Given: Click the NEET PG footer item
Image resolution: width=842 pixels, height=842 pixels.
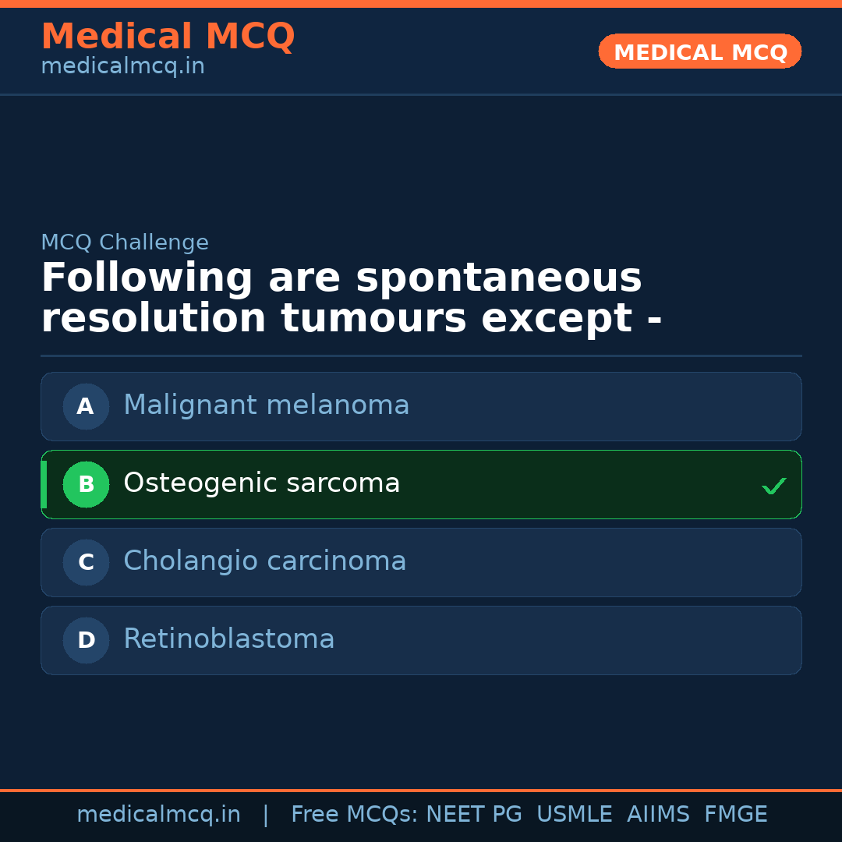Looking at the screenshot, I should pyautogui.click(x=473, y=814).
